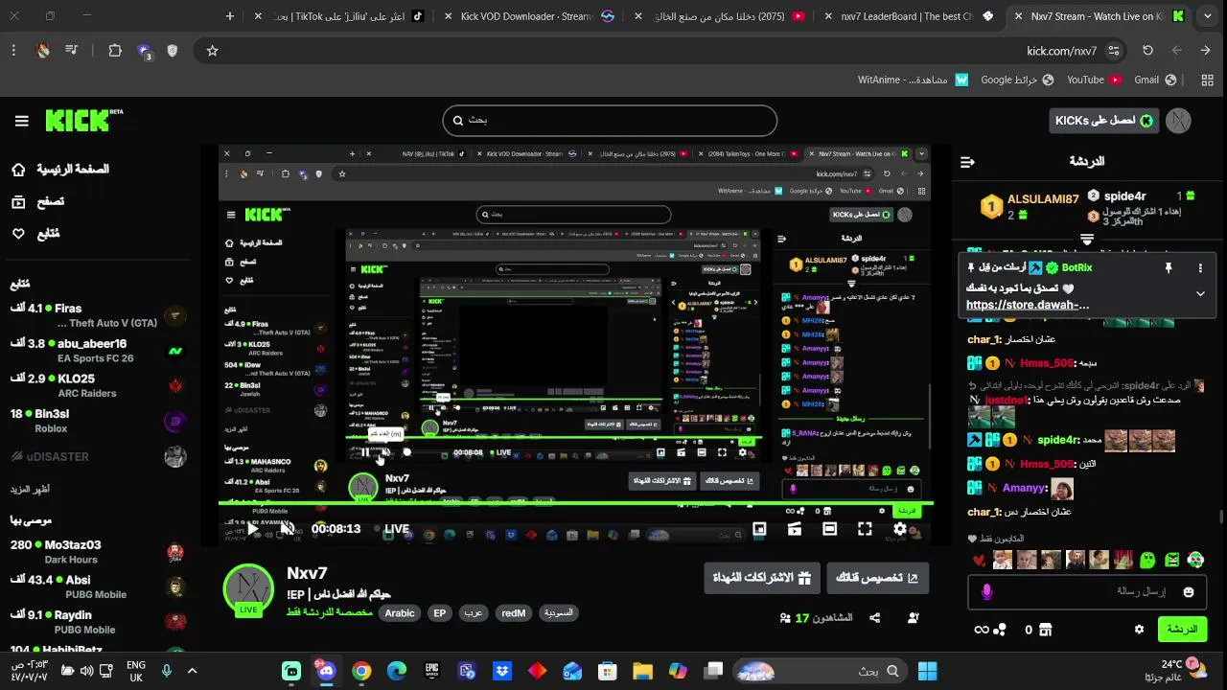The image size is (1227, 690).
Task: Select the Arabic stream tag
Action: click(400, 613)
